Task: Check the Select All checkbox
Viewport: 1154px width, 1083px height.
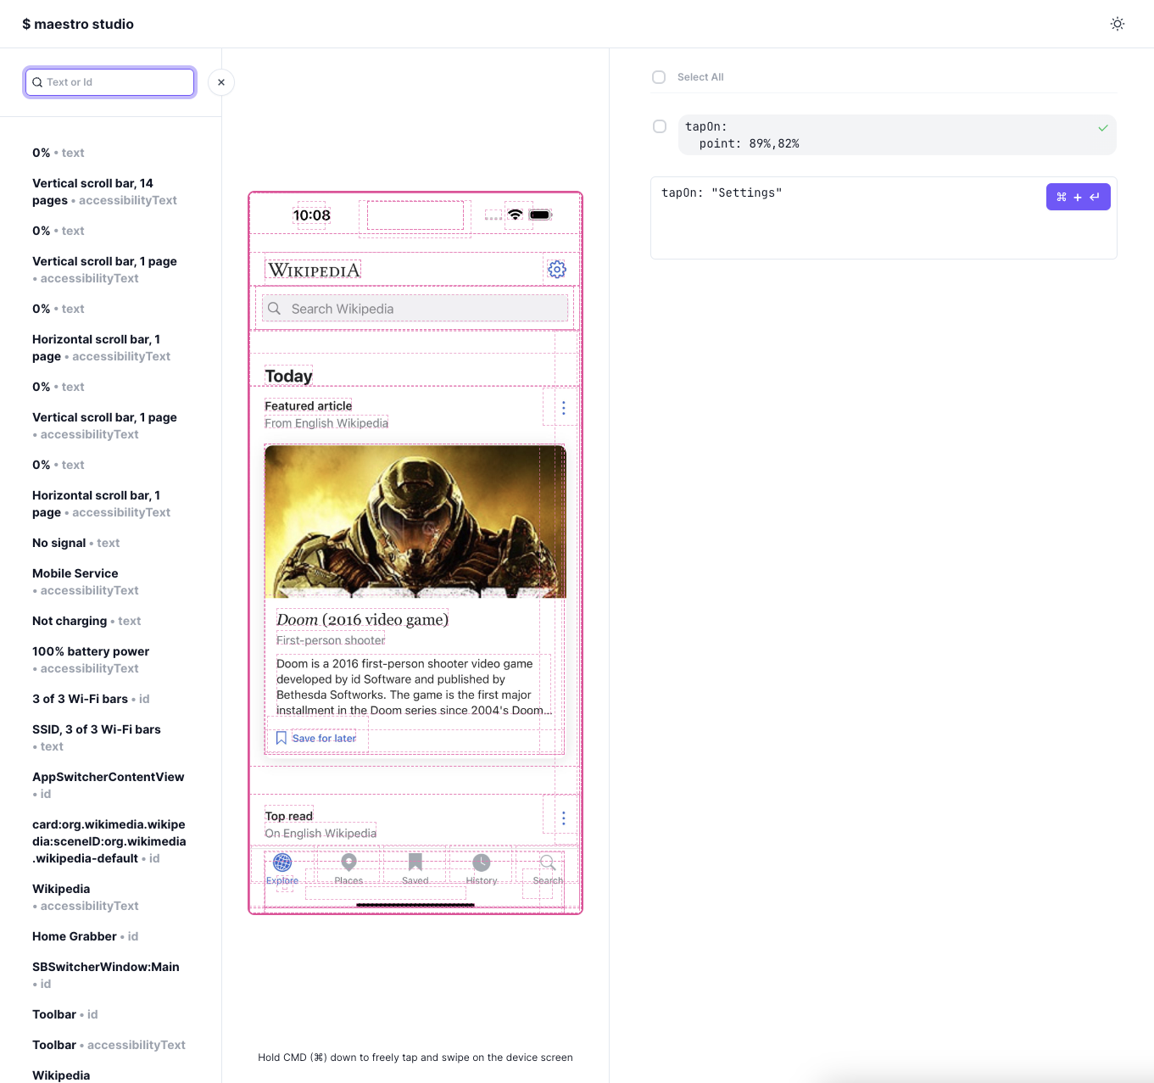Action: coord(659,77)
